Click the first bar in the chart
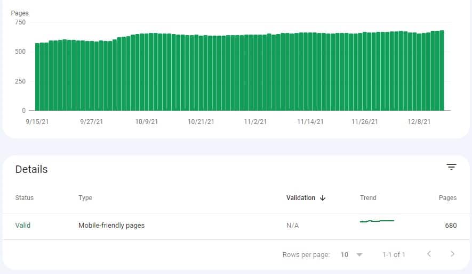Screen dimensions: 472x274 37,77
